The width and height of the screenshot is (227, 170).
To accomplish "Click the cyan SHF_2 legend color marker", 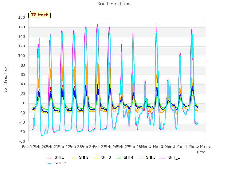I will click(50, 164).
